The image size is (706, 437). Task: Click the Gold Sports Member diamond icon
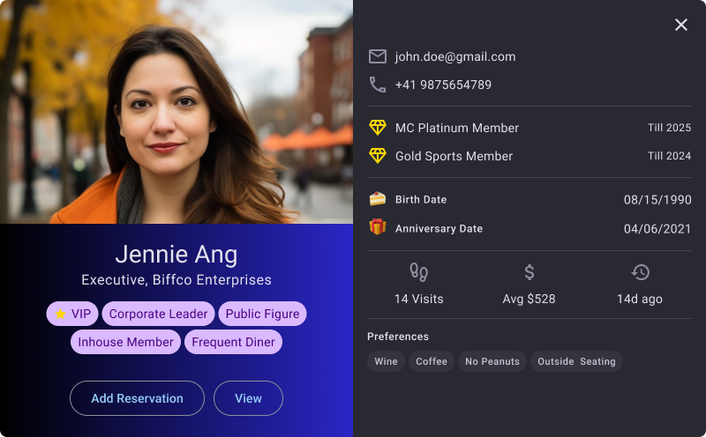[x=378, y=156]
